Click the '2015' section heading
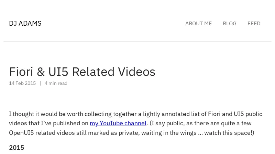The width and height of the screenshot is (275, 154). tap(16, 148)
